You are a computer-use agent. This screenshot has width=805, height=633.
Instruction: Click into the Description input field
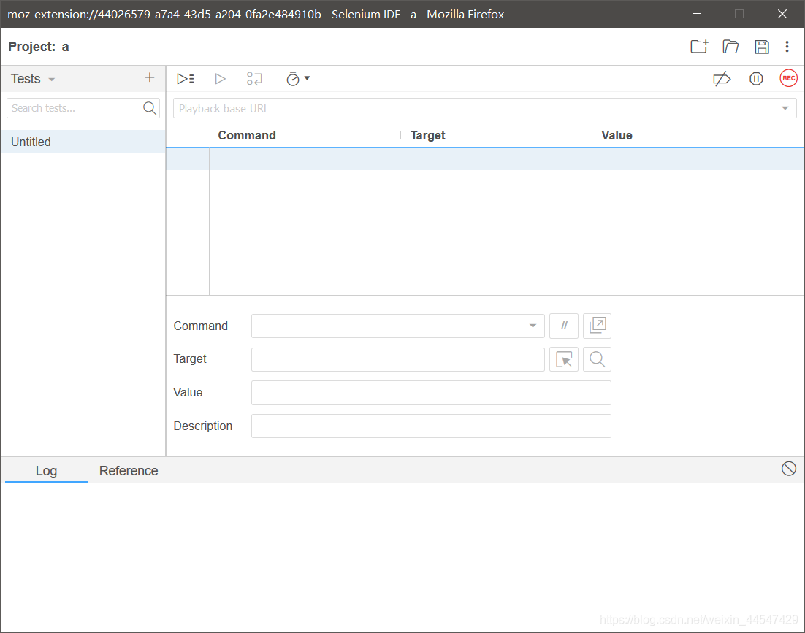point(431,426)
